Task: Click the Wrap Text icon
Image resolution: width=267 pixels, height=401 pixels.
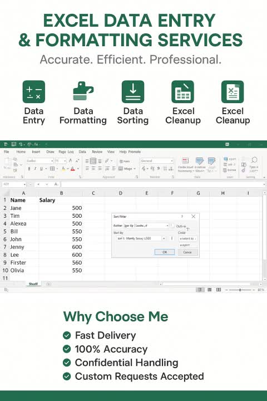Action: coord(125,161)
